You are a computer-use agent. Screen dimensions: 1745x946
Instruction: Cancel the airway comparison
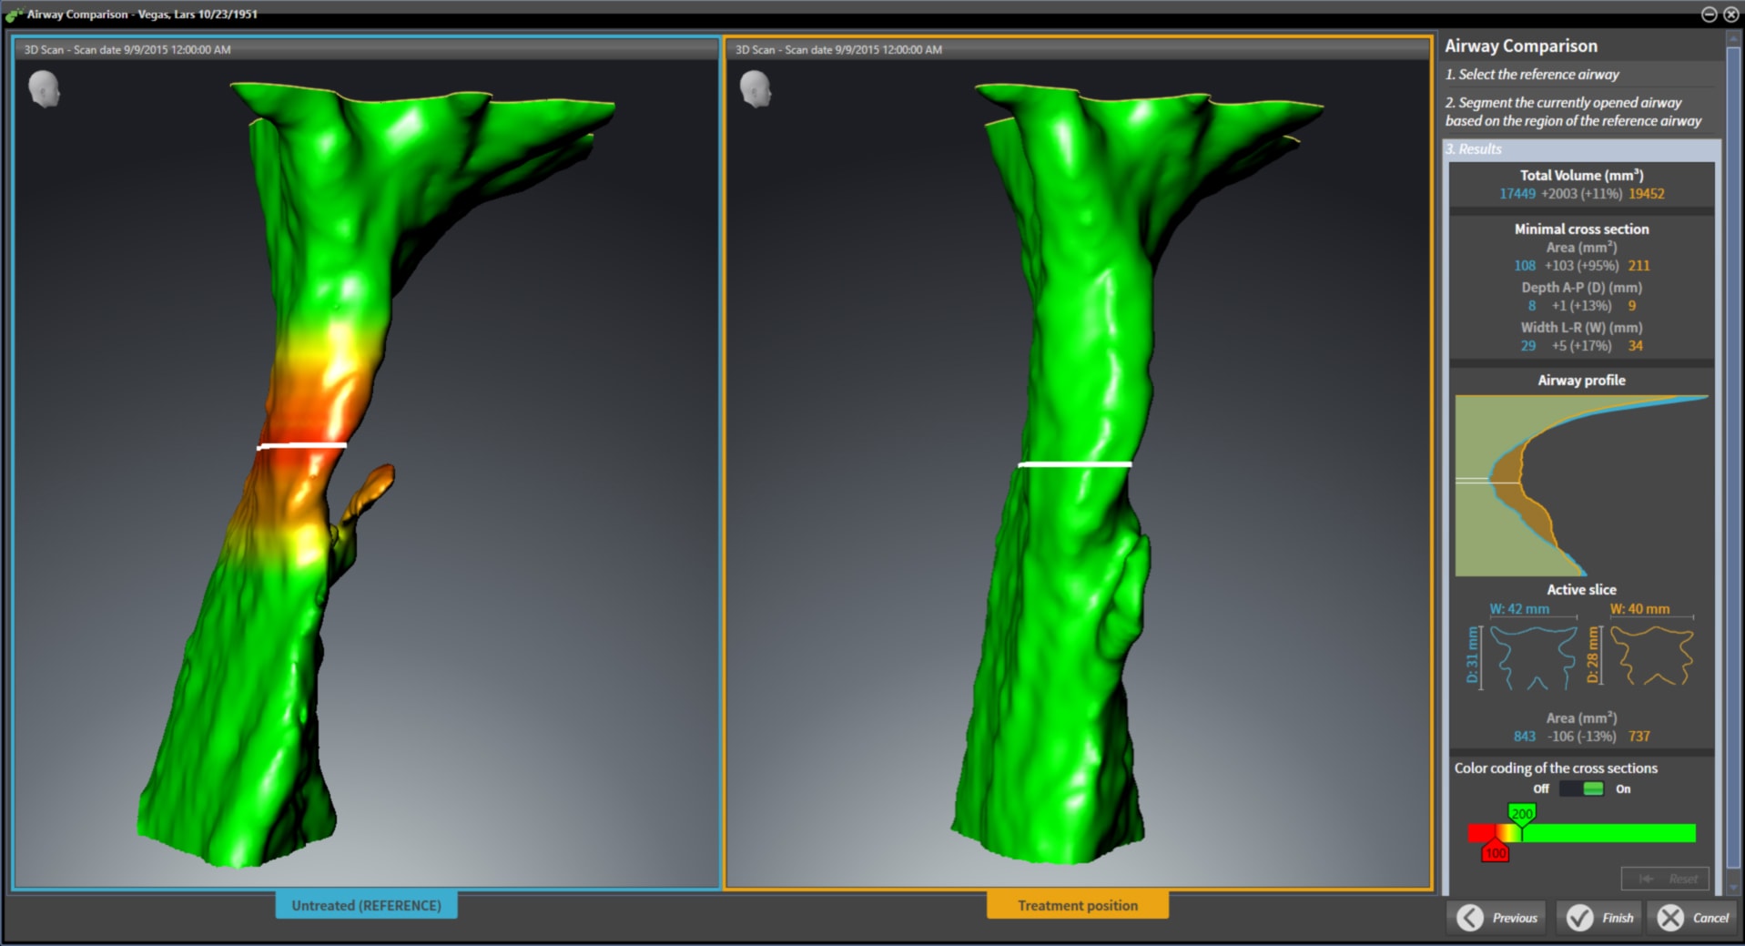(x=1693, y=918)
